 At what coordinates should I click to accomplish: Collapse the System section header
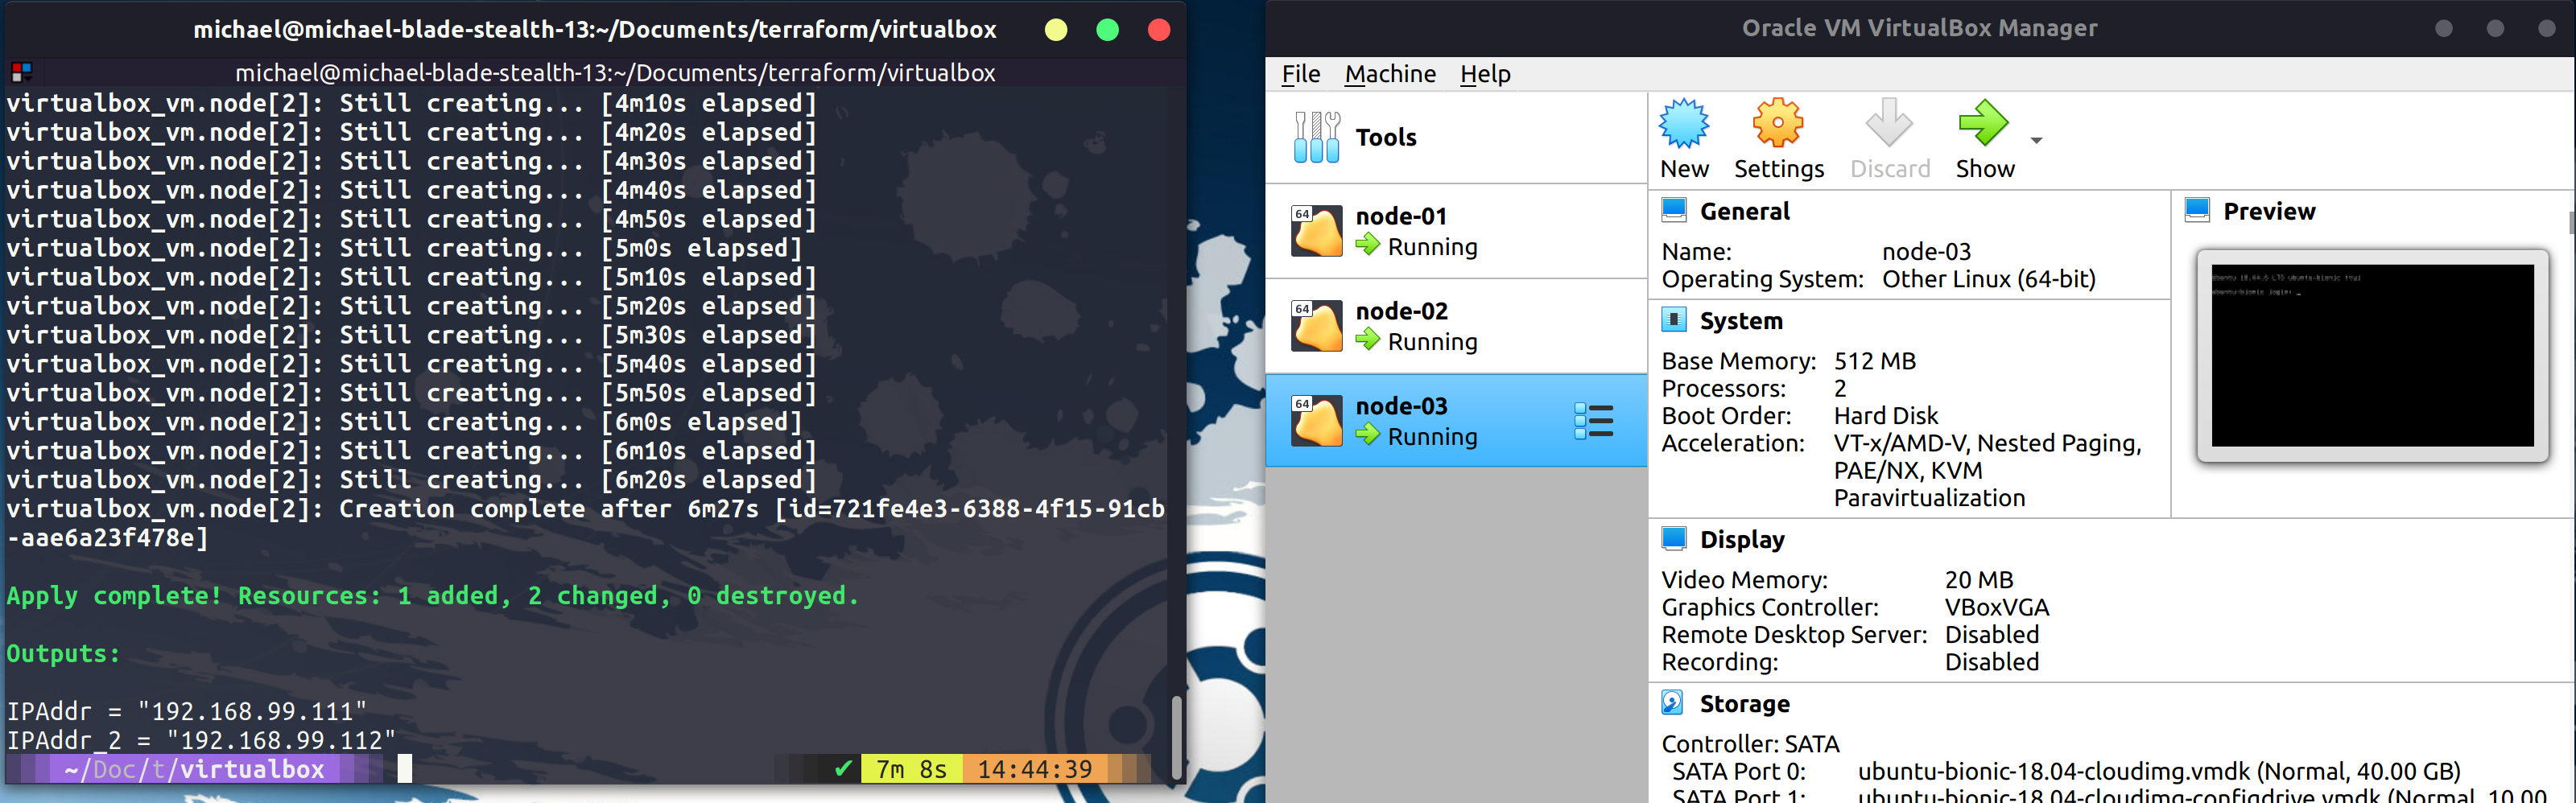(x=1740, y=321)
